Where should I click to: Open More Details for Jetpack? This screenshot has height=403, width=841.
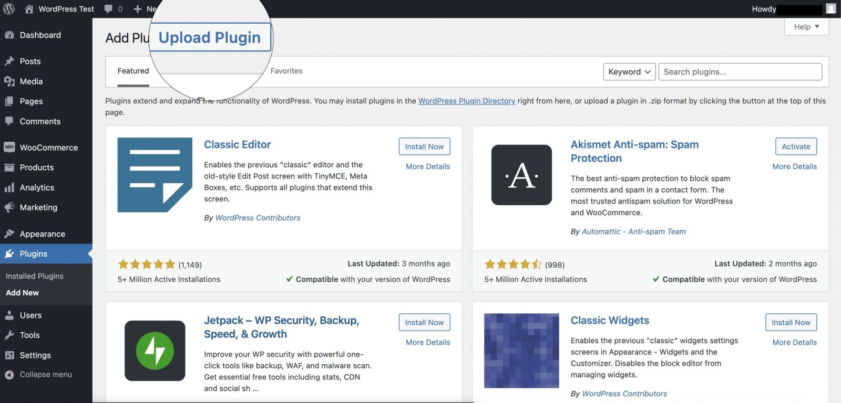click(428, 342)
